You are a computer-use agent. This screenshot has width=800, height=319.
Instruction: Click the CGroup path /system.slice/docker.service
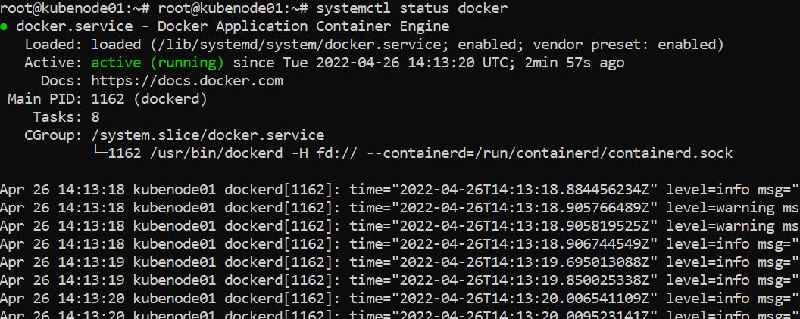(208, 135)
